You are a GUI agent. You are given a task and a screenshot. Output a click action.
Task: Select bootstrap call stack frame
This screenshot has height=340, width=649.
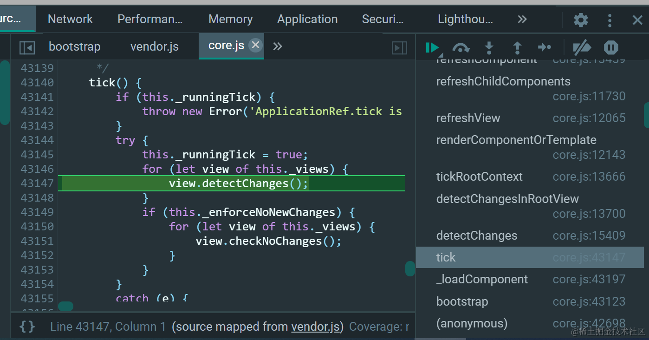coord(530,301)
